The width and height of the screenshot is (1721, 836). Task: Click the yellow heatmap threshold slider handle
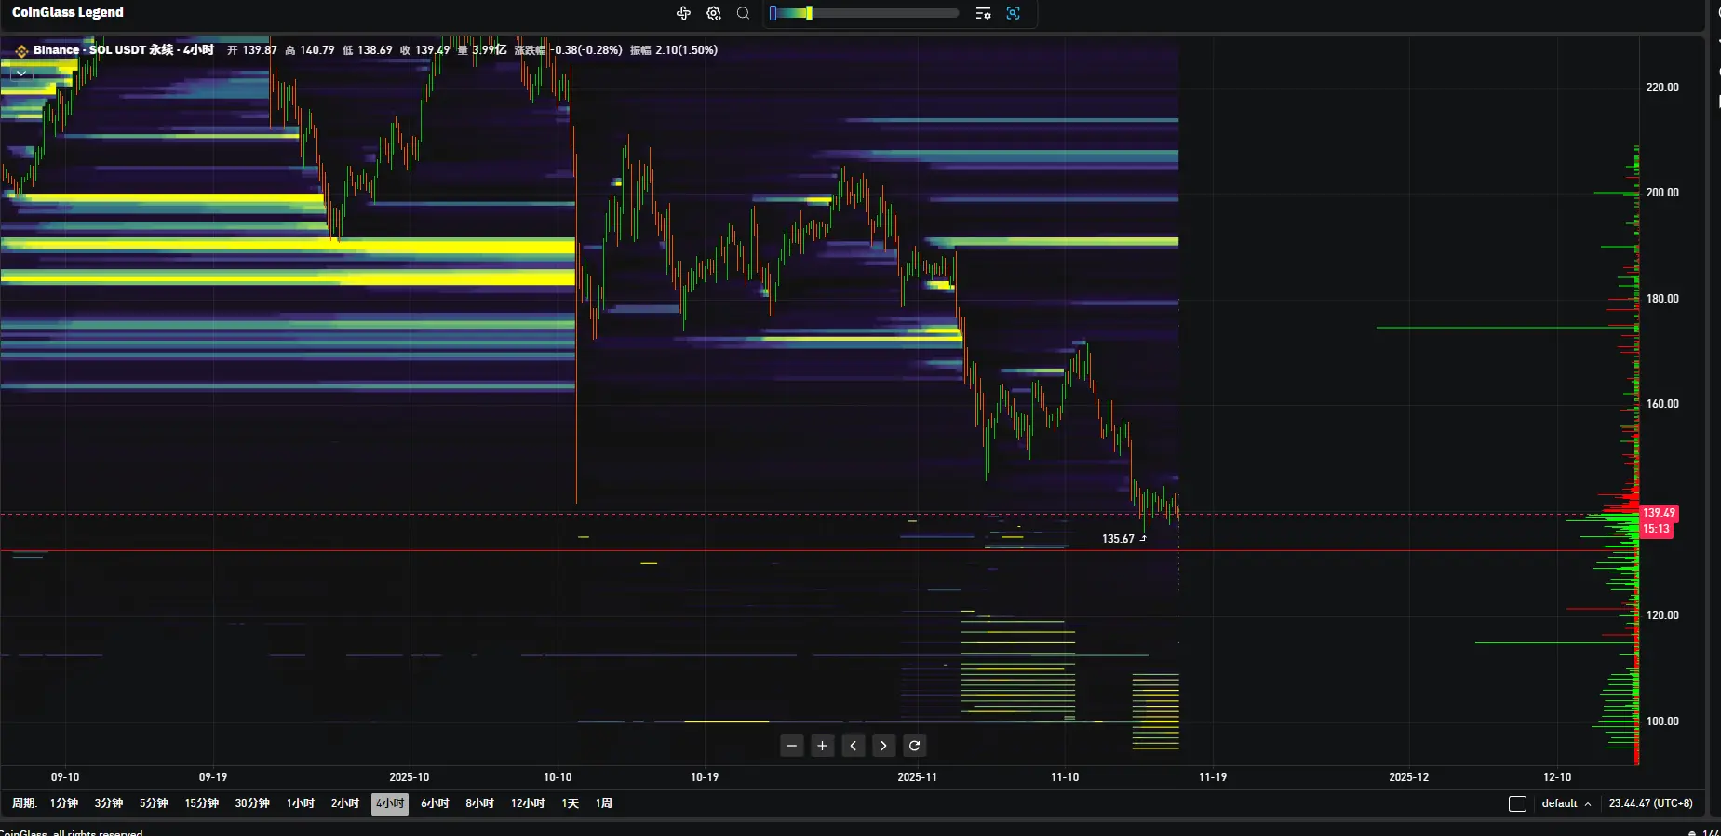(809, 13)
